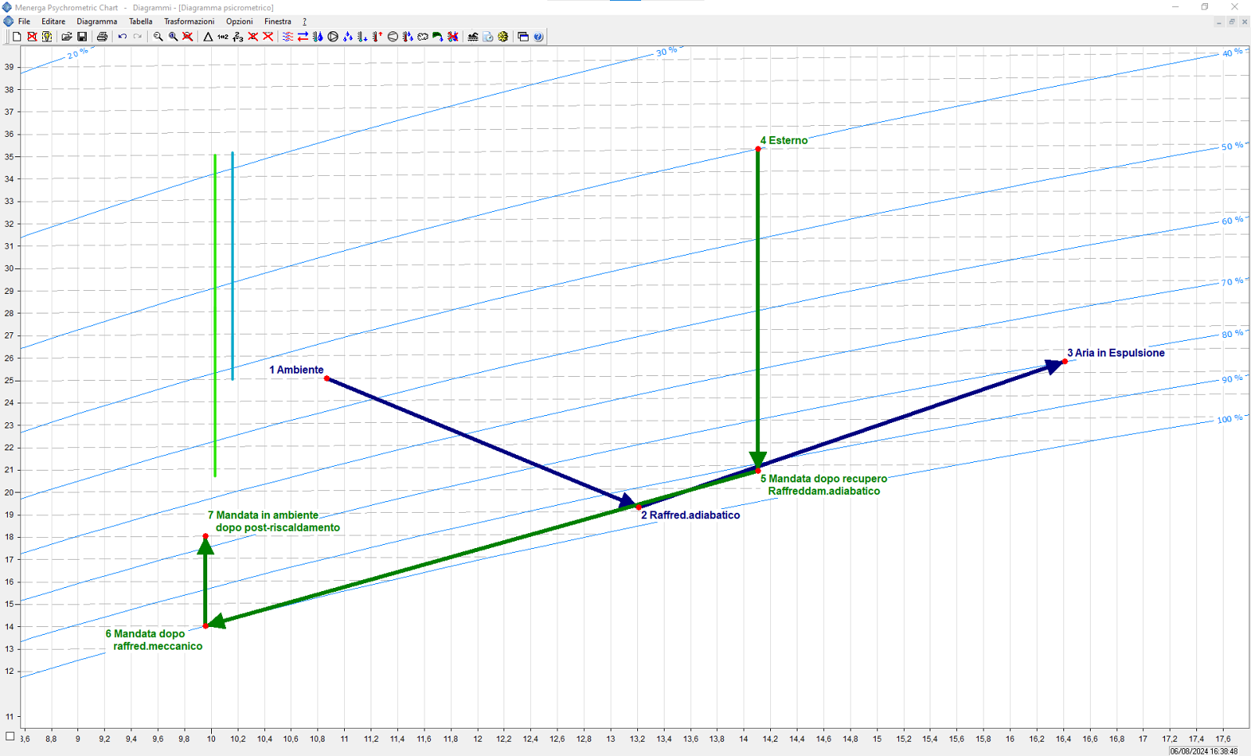Restore the inner diagram window

coord(1231,22)
